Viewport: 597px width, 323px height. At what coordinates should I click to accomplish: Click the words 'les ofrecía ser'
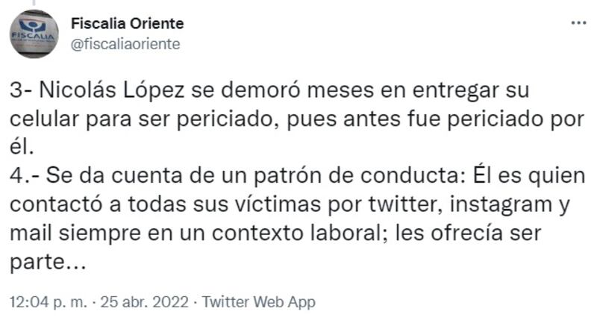pyautogui.click(x=469, y=233)
